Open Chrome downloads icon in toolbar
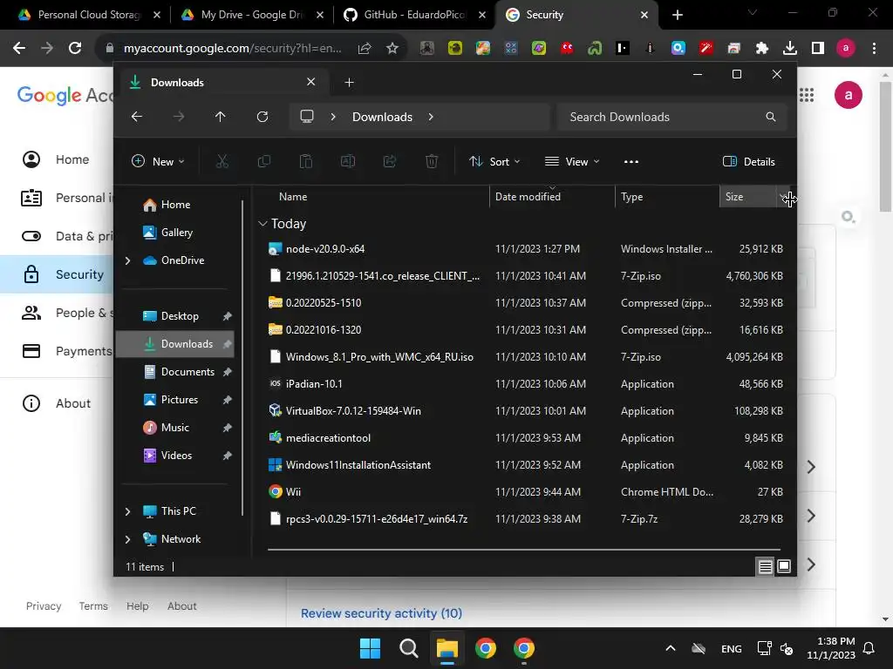This screenshot has width=893, height=669. pyautogui.click(x=789, y=49)
